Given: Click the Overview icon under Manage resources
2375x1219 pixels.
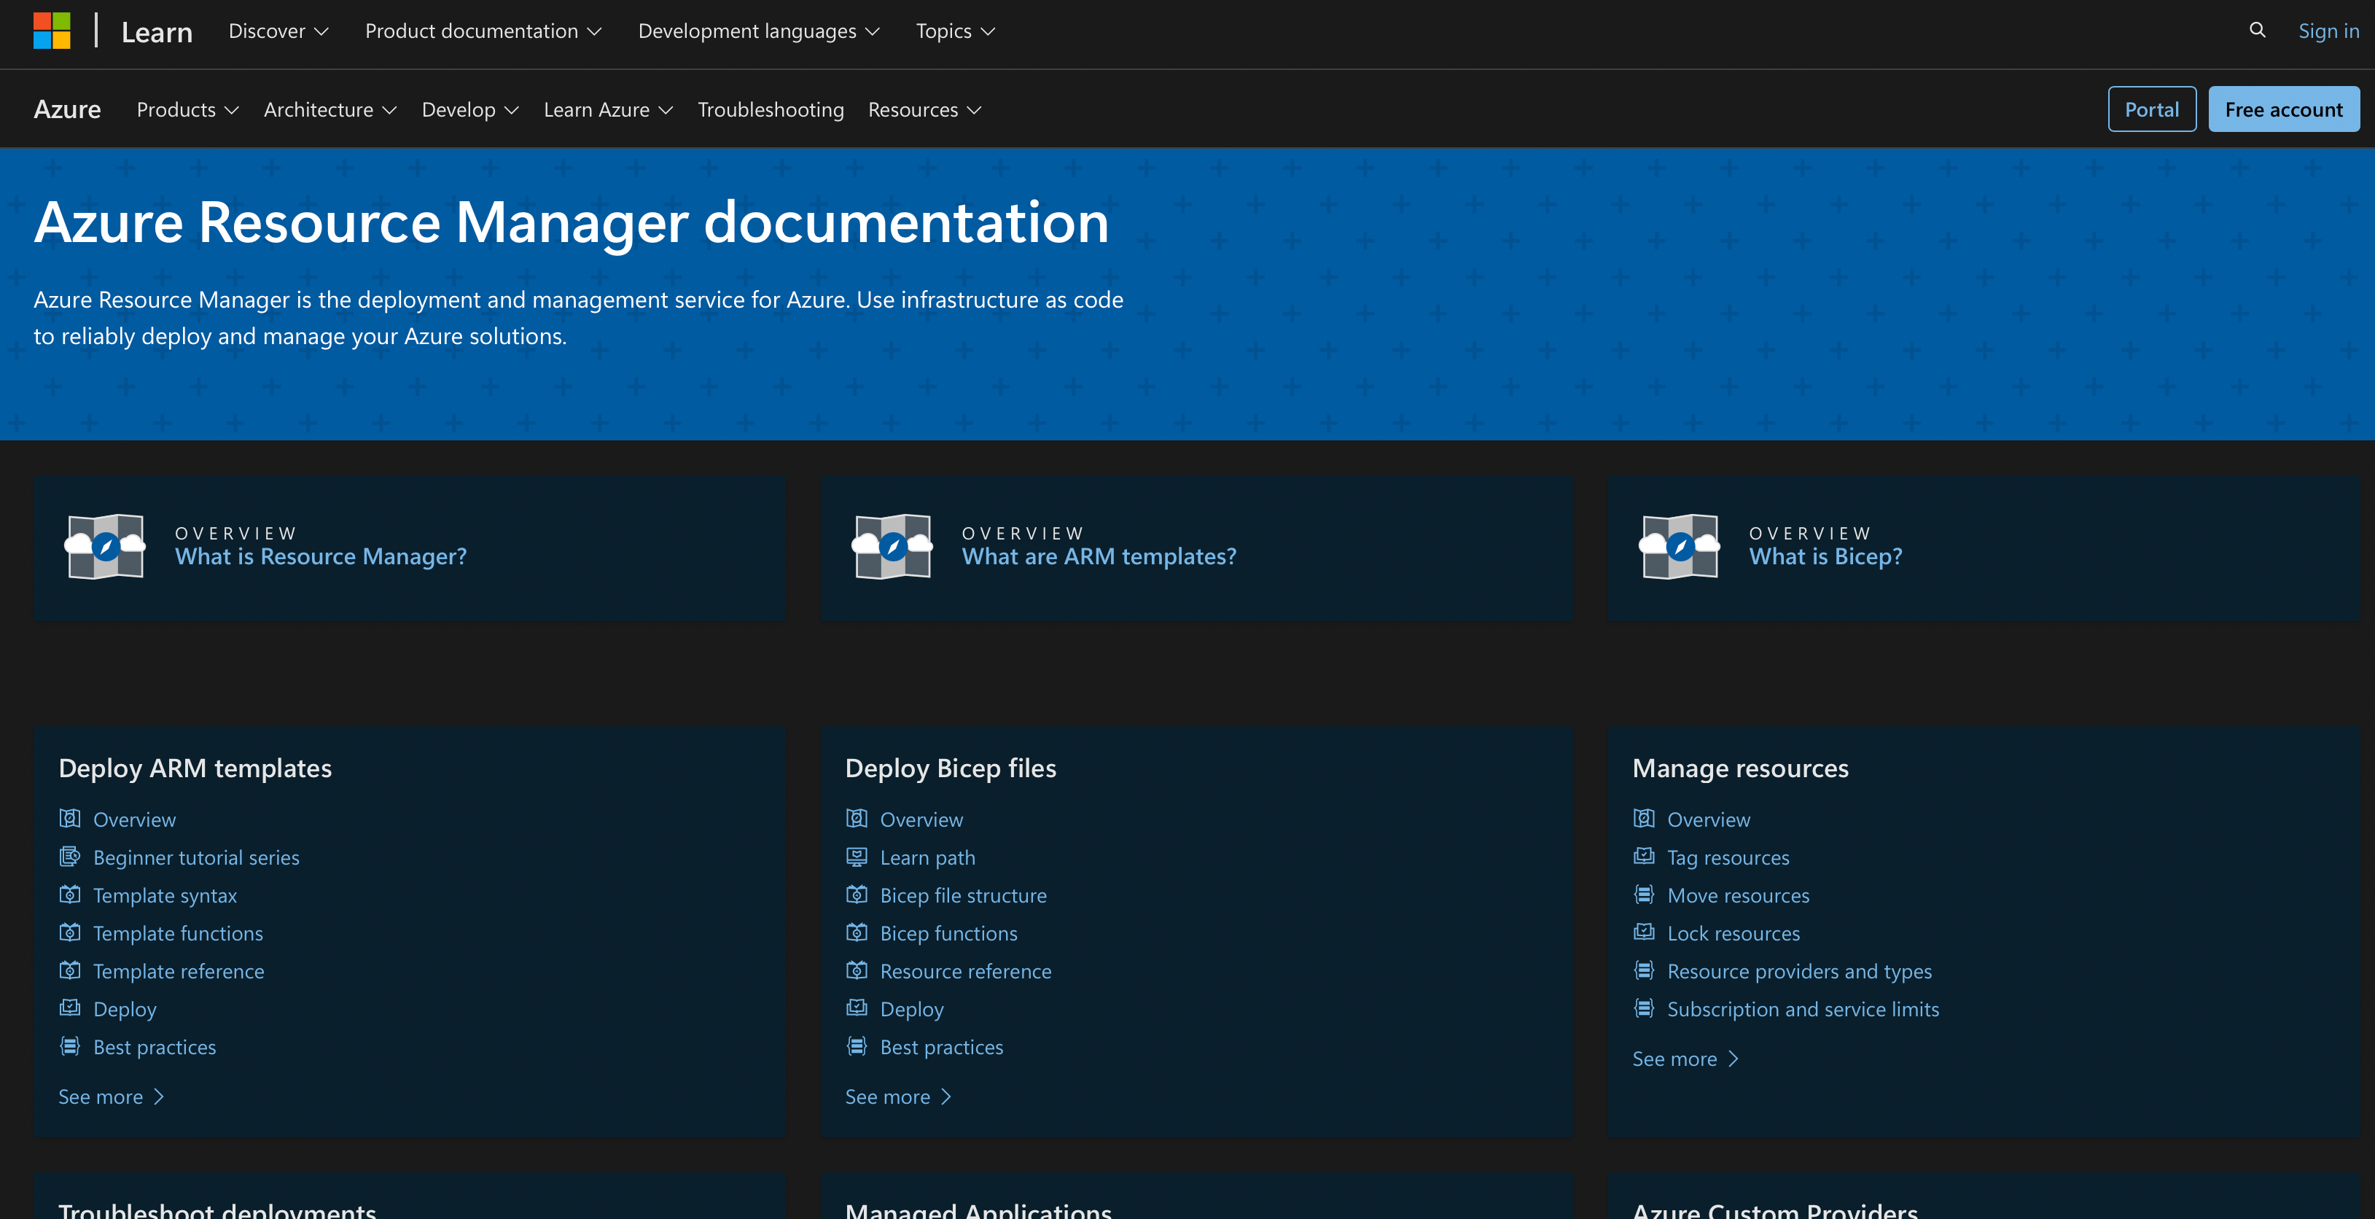Looking at the screenshot, I should [x=1644, y=819].
